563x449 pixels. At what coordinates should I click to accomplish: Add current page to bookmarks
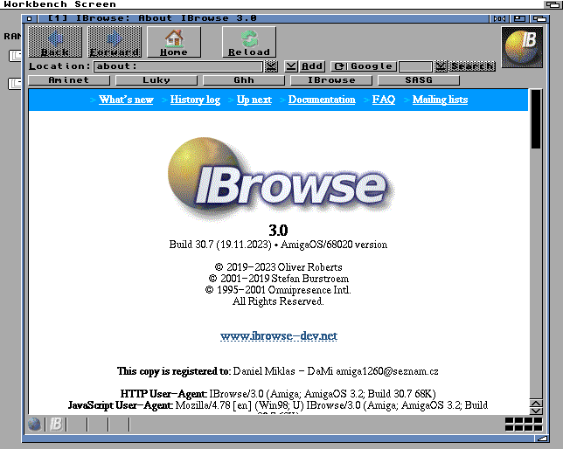pyautogui.click(x=312, y=66)
